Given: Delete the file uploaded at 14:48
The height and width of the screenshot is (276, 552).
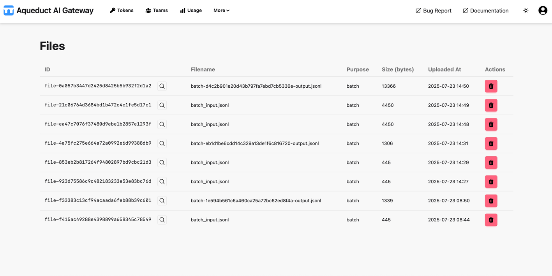Looking at the screenshot, I should pos(491,124).
